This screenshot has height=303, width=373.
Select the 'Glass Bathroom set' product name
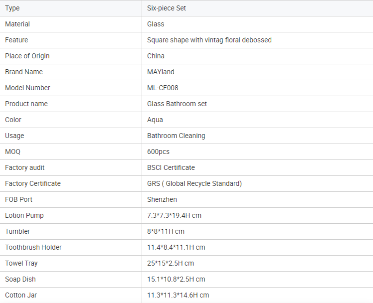coord(177,104)
